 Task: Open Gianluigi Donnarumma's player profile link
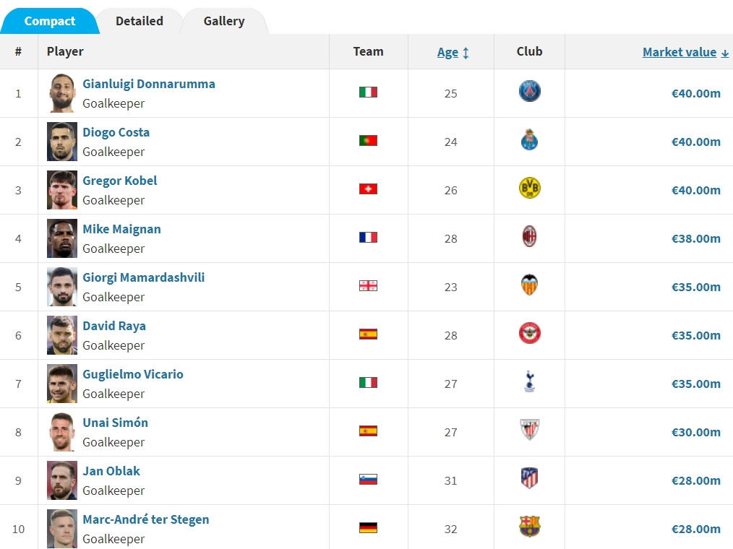coord(149,84)
